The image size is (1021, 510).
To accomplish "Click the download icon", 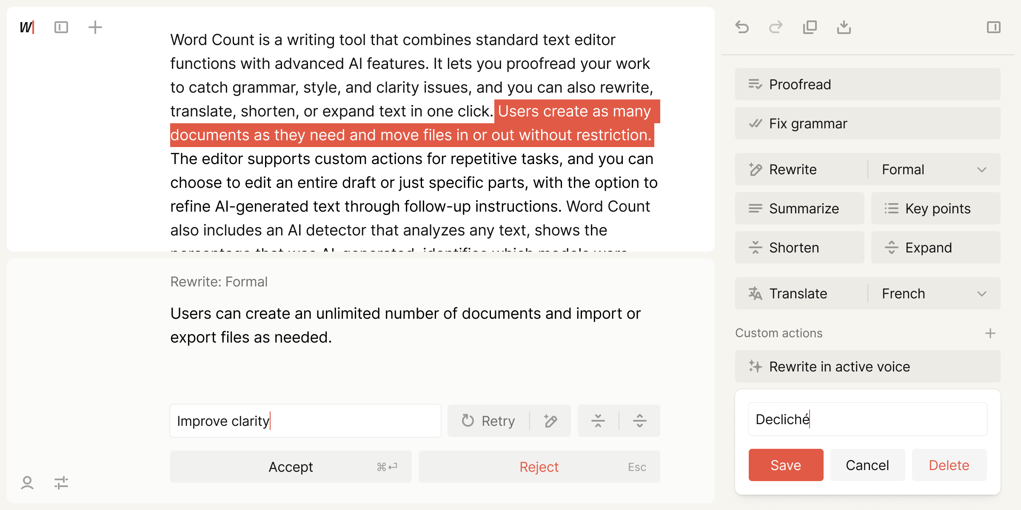I will 844,27.
